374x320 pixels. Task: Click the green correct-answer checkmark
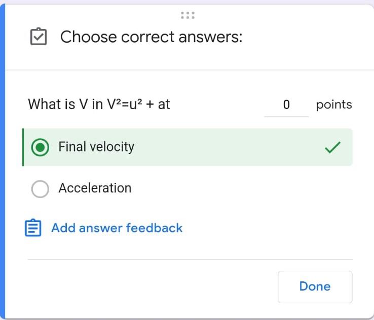pyautogui.click(x=332, y=147)
